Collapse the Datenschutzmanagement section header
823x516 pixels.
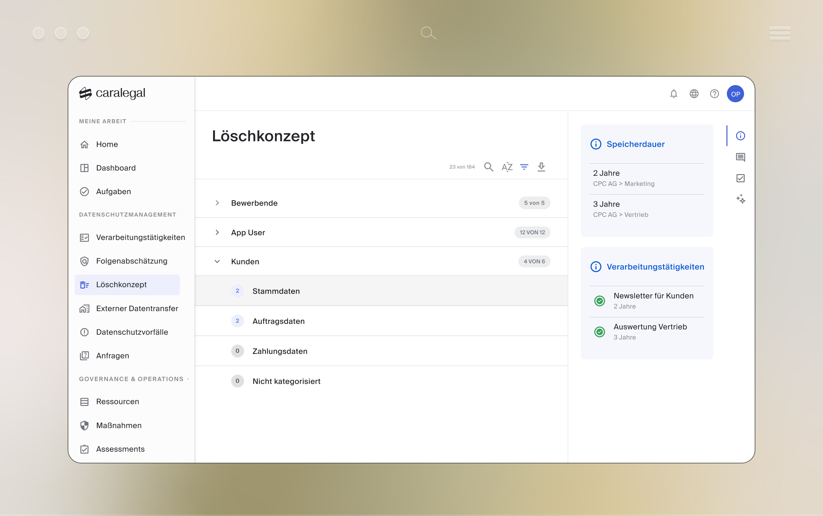click(x=128, y=215)
